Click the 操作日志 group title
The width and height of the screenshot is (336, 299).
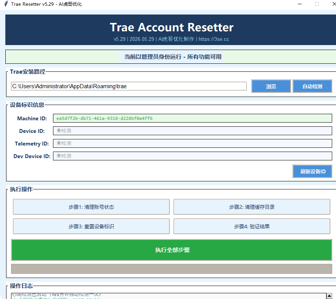click(x=21, y=286)
